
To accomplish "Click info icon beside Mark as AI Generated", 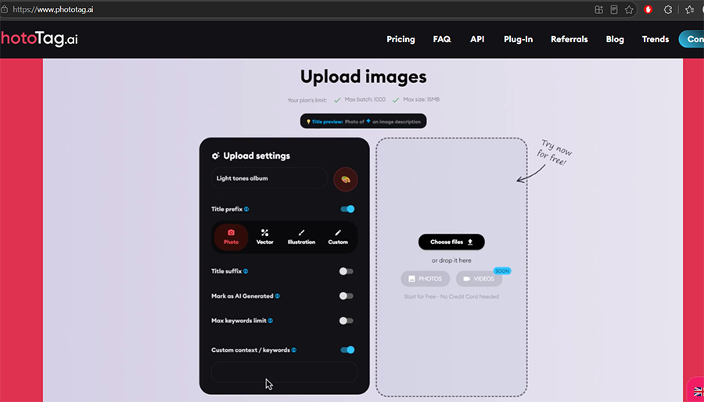I will pyautogui.click(x=277, y=296).
